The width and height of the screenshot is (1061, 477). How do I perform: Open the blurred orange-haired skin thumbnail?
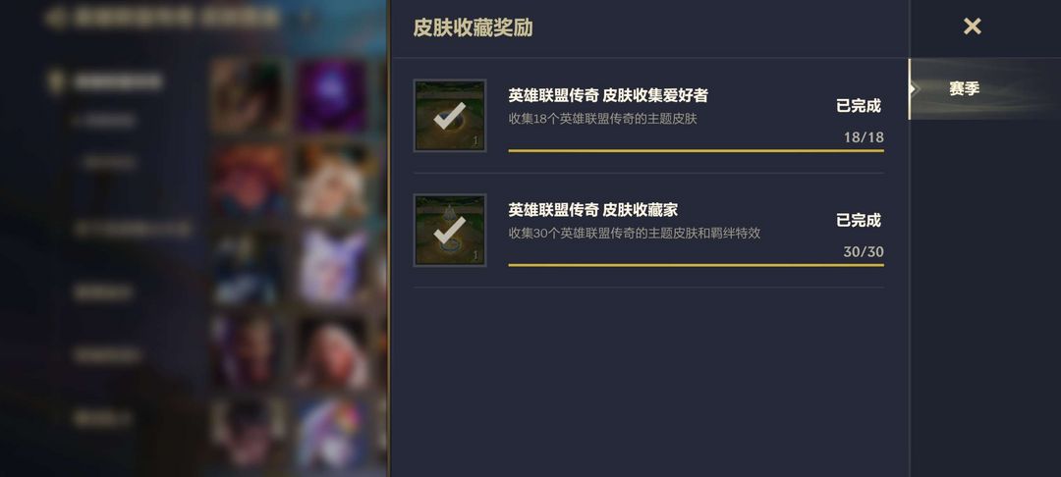click(x=249, y=180)
